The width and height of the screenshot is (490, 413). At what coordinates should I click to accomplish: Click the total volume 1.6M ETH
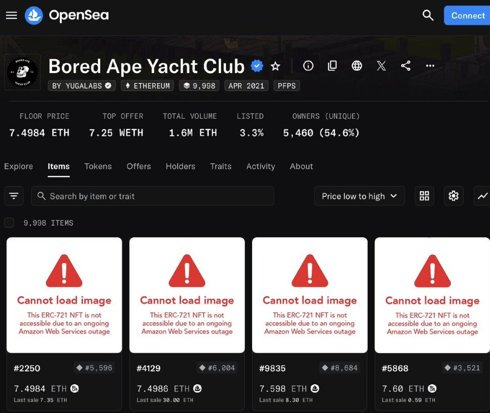tap(193, 133)
